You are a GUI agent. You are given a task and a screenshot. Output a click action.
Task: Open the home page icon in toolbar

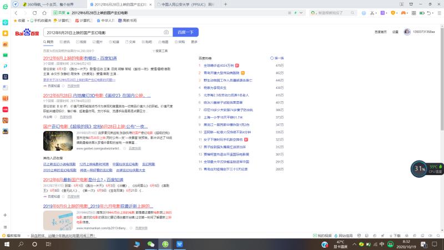tap(44, 13)
